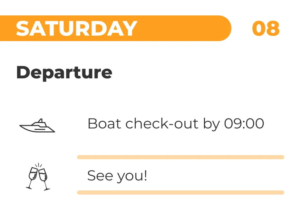The image size is (301, 210).
Task: Click the upper orange divider line
Action: [x=180, y=157]
